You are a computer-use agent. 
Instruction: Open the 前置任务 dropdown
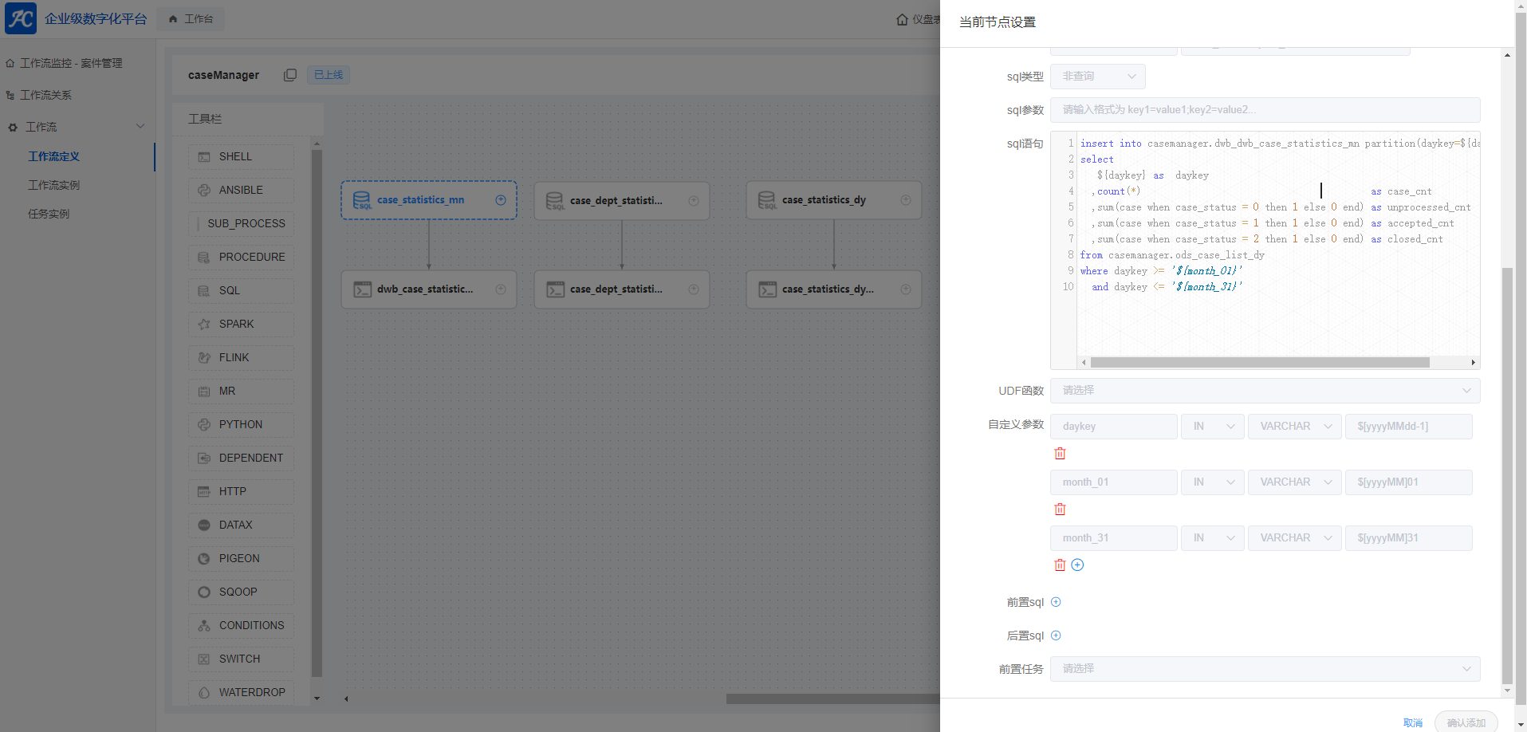tap(1264, 669)
